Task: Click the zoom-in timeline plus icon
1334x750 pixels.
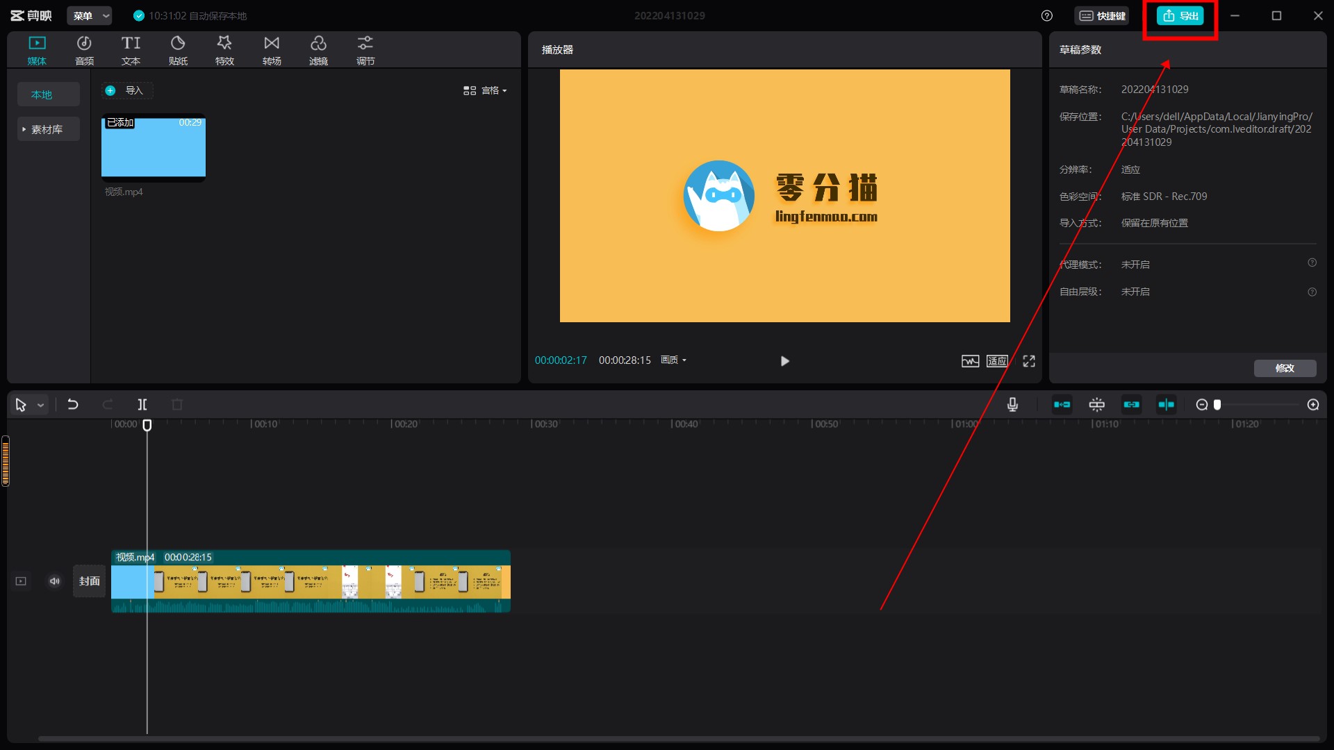Action: tap(1312, 405)
